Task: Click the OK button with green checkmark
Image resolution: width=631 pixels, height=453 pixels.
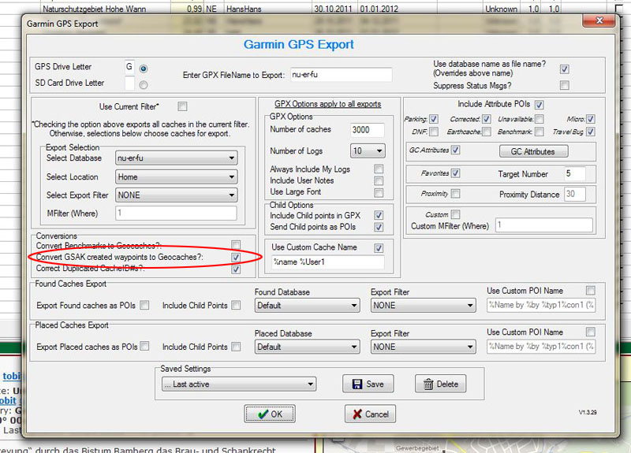Action: point(270,414)
